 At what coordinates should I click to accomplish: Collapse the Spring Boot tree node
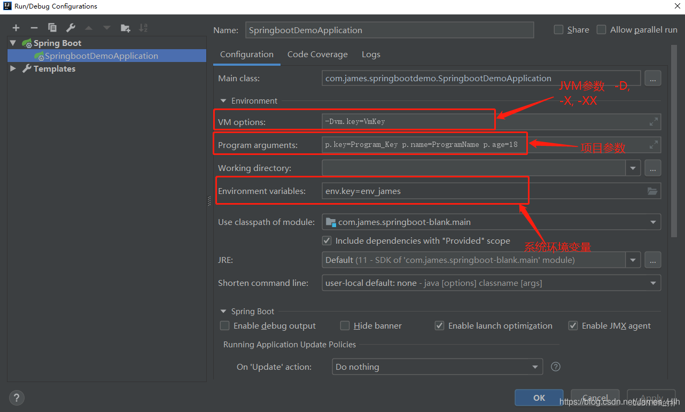coord(13,43)
